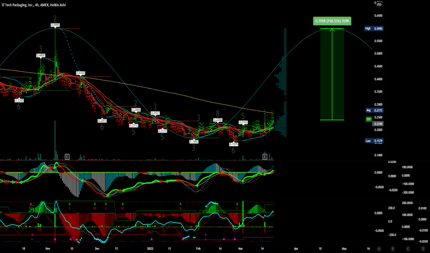Click the Mar date on time axis
Viewport: 430px width, 253px height.
(x=240, y=248)
